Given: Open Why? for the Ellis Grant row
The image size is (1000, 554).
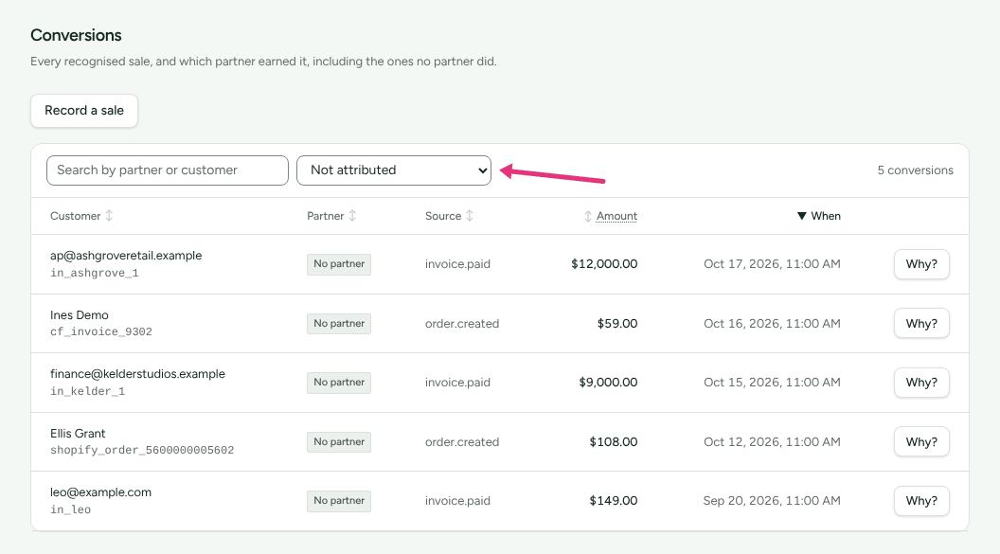Looking at the screenshot, I should pyautogui.click(x=921, y=442).
